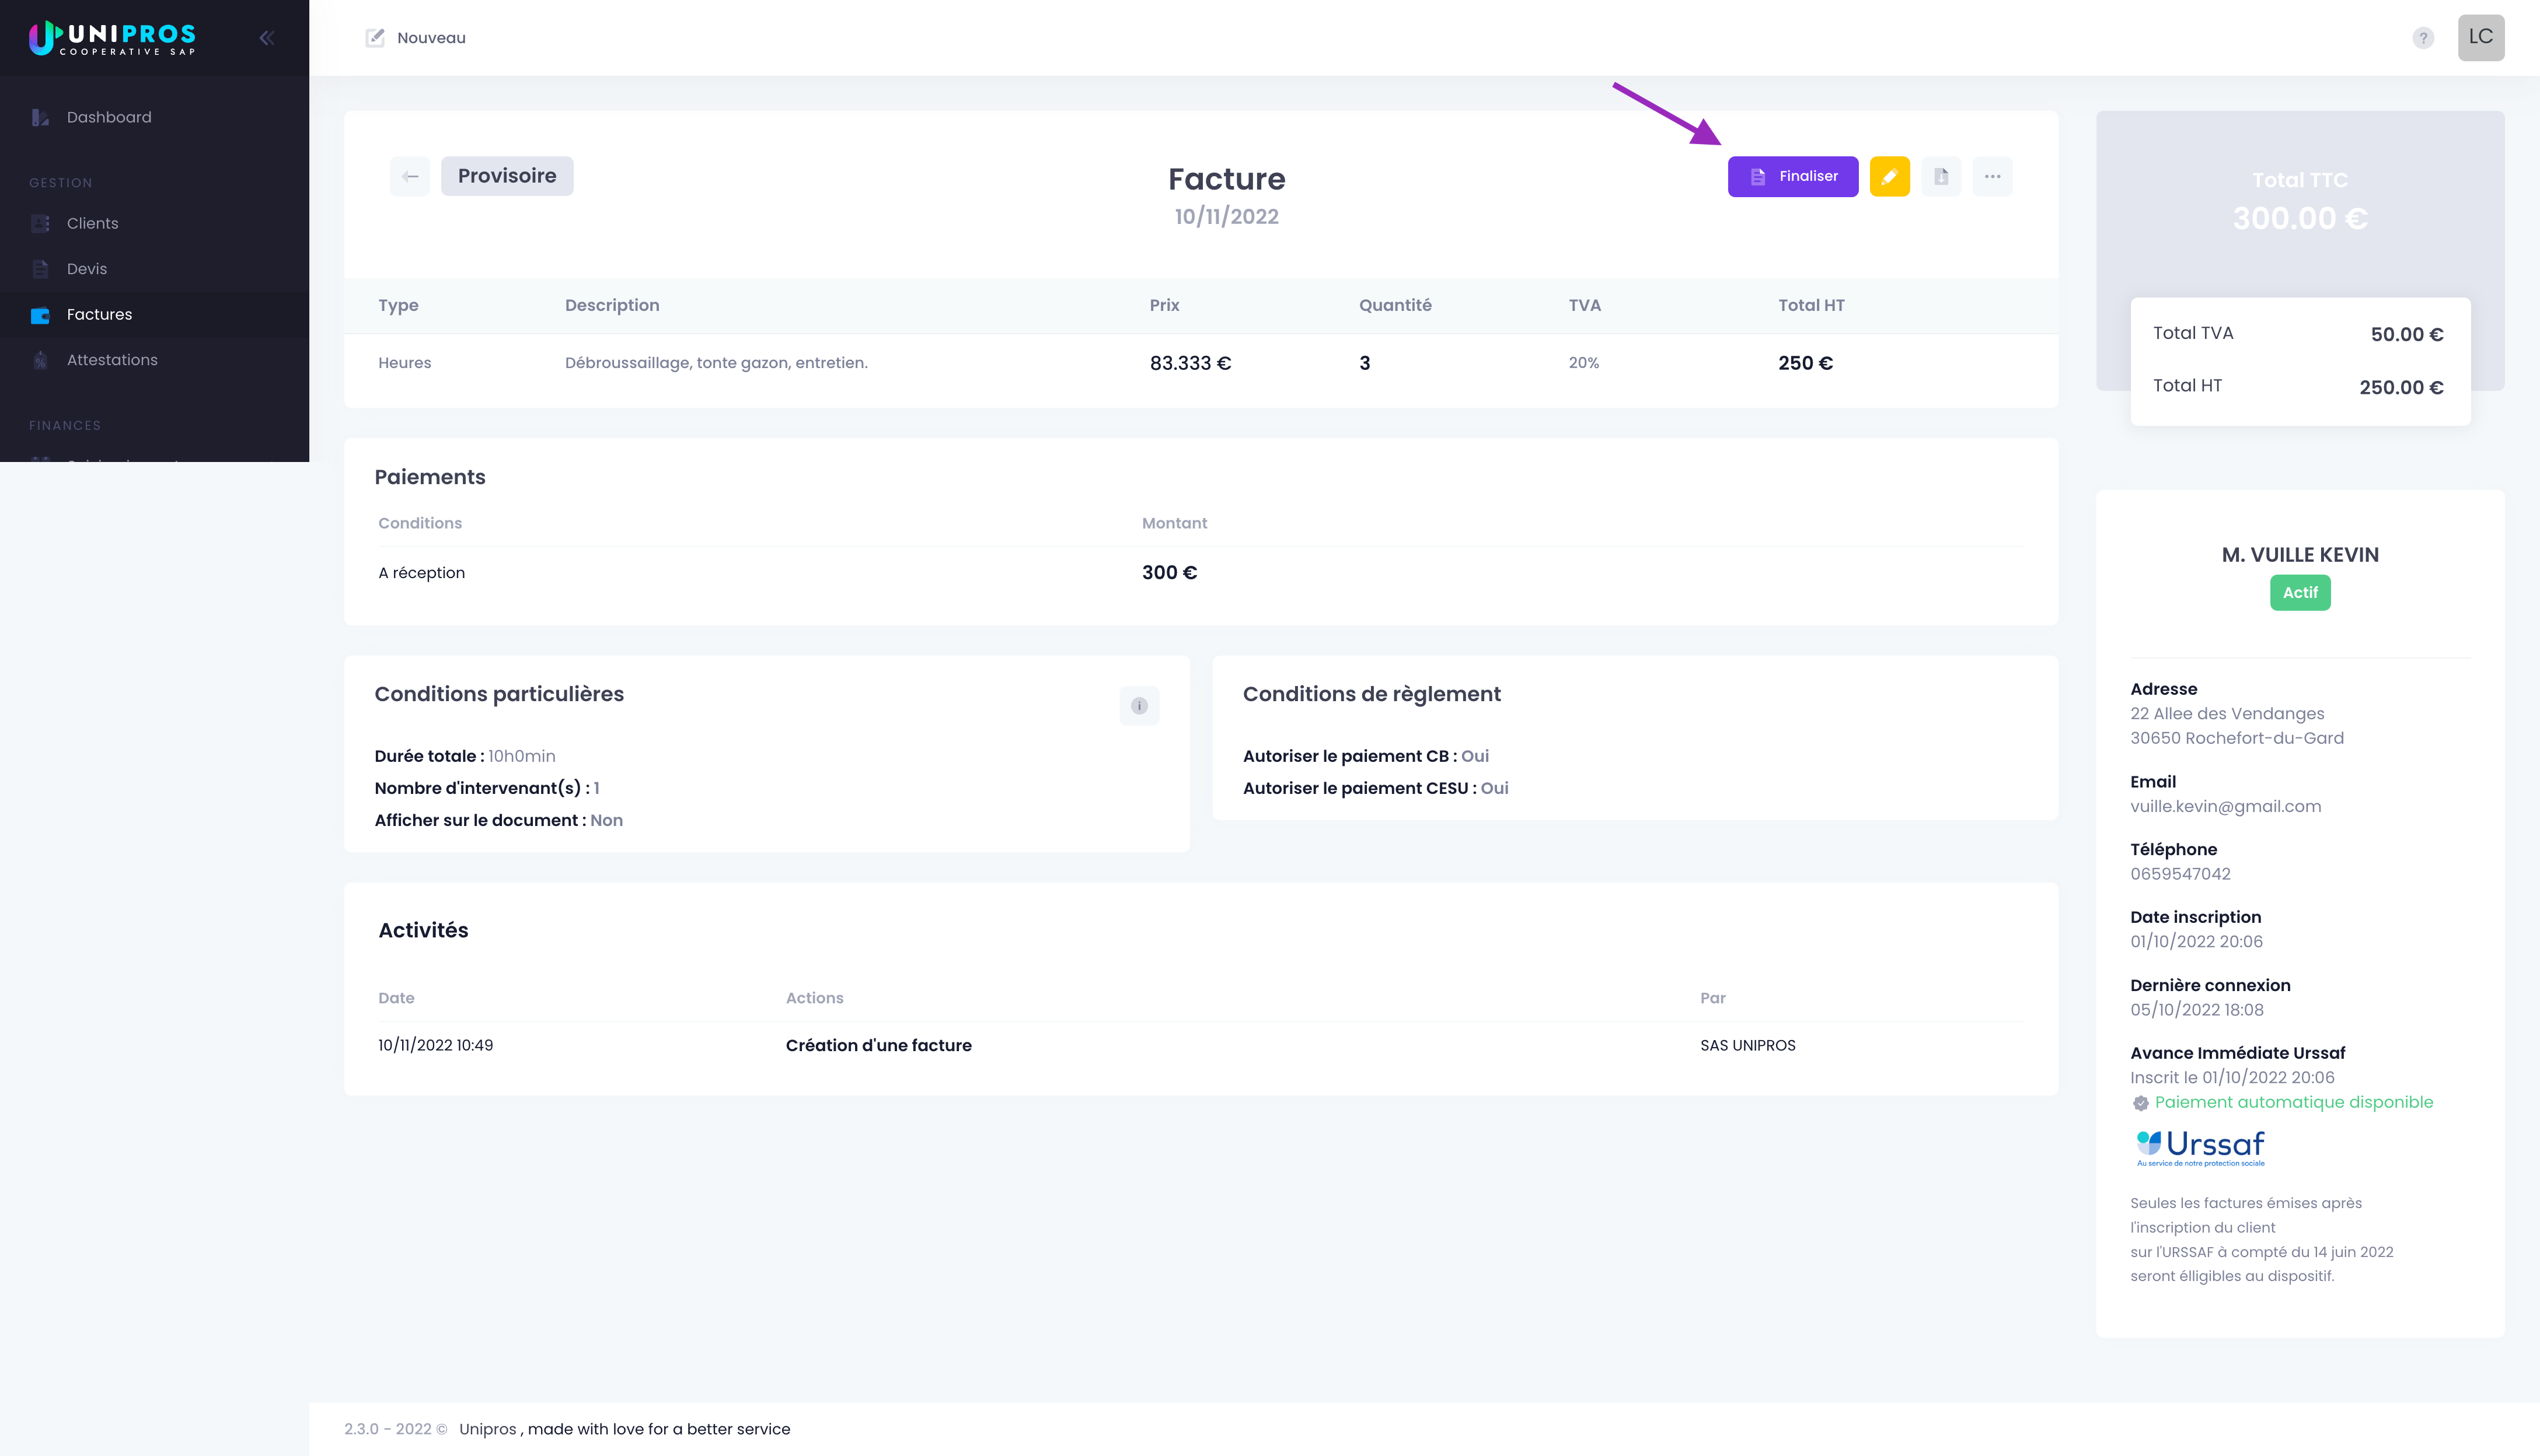Go back with the left arrow button
2540x1456 pixels.
tap(410, 176)
